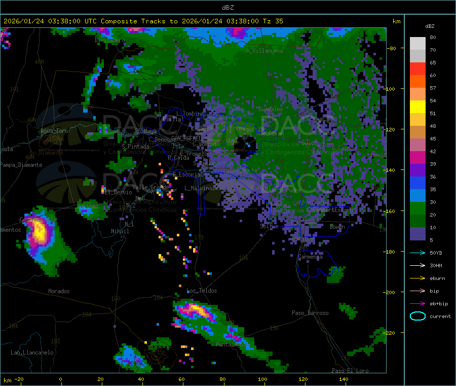The height and width of the screenshot is (386, 456).
Task: Click the Agua_Toro map label
Action: (x=54, y=131)
